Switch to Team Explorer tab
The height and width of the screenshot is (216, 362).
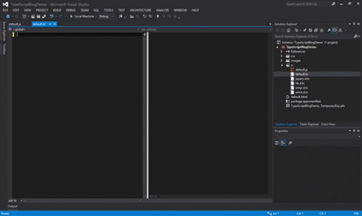click(309, 124)
